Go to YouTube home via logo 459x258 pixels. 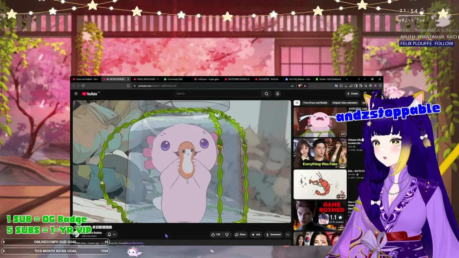point(90,94)
